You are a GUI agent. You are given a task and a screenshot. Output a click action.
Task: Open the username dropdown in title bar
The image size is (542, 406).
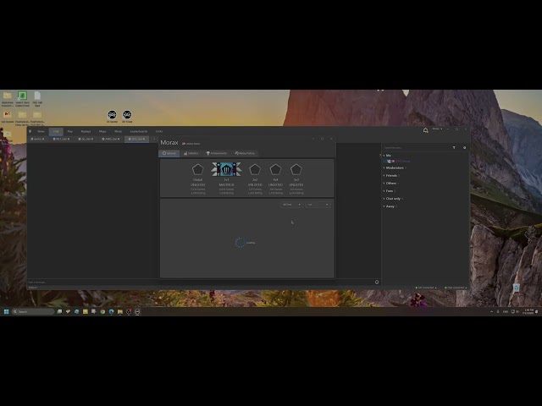pyautogui.click(x=437, y=129)
